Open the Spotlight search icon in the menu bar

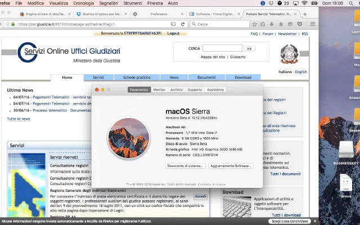(351, 3)
